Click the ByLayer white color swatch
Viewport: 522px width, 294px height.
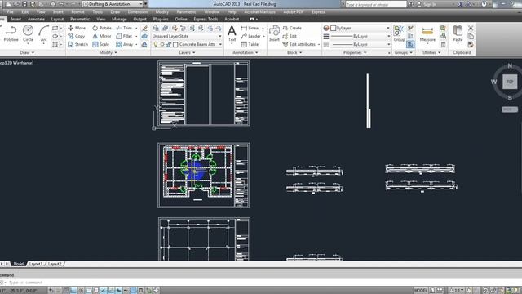pos(334,28)
